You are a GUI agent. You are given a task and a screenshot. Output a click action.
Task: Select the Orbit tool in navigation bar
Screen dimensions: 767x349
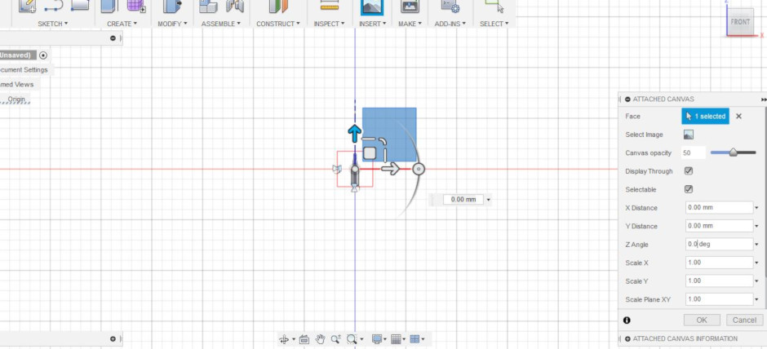pos(284,338)
